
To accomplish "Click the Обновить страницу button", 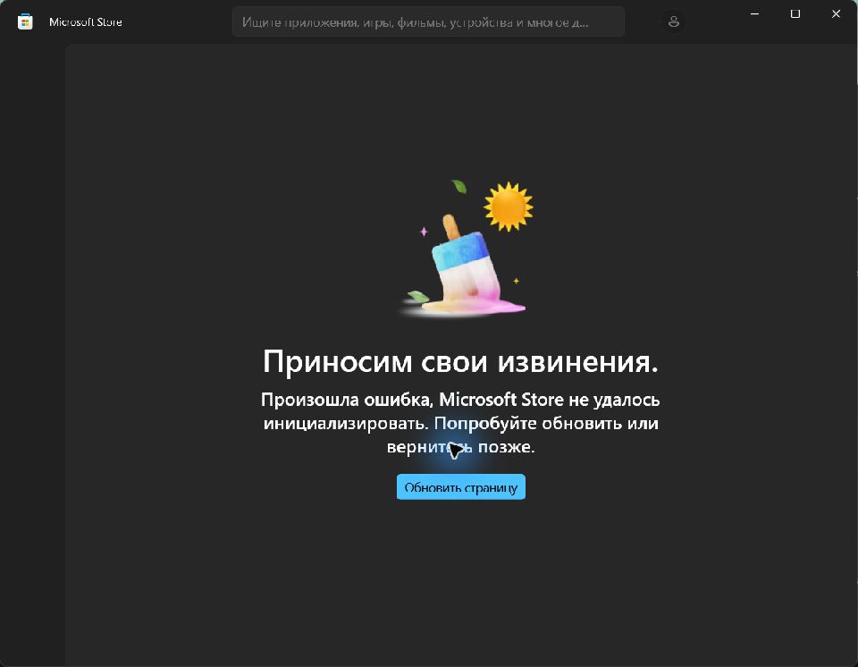I will click(x=461, y=486).
